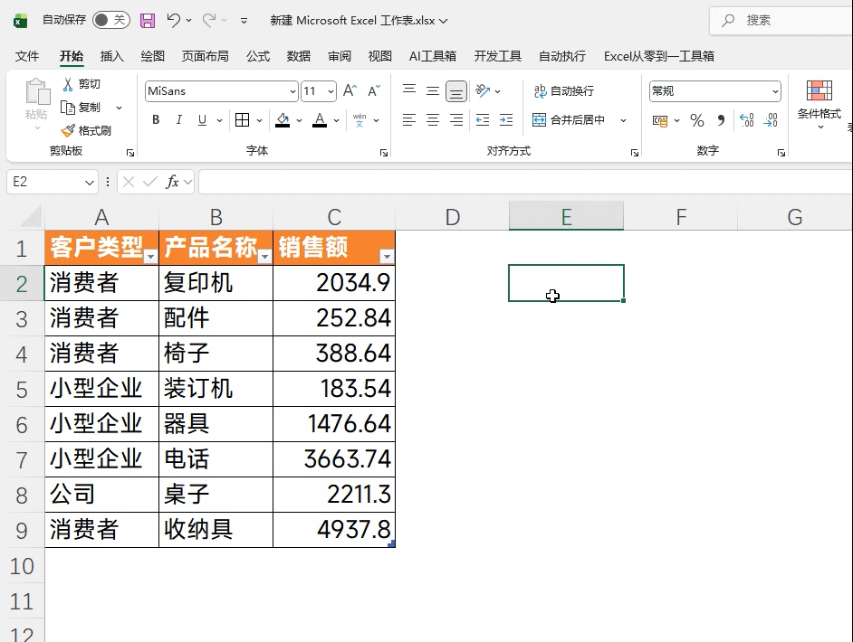
Task: Align text to the top
Action: tap(409, 90)
